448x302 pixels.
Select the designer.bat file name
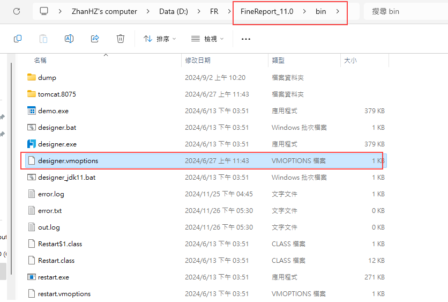point(57,127)
